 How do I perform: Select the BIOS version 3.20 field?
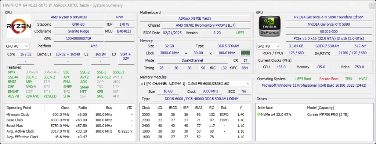[217, 33]
